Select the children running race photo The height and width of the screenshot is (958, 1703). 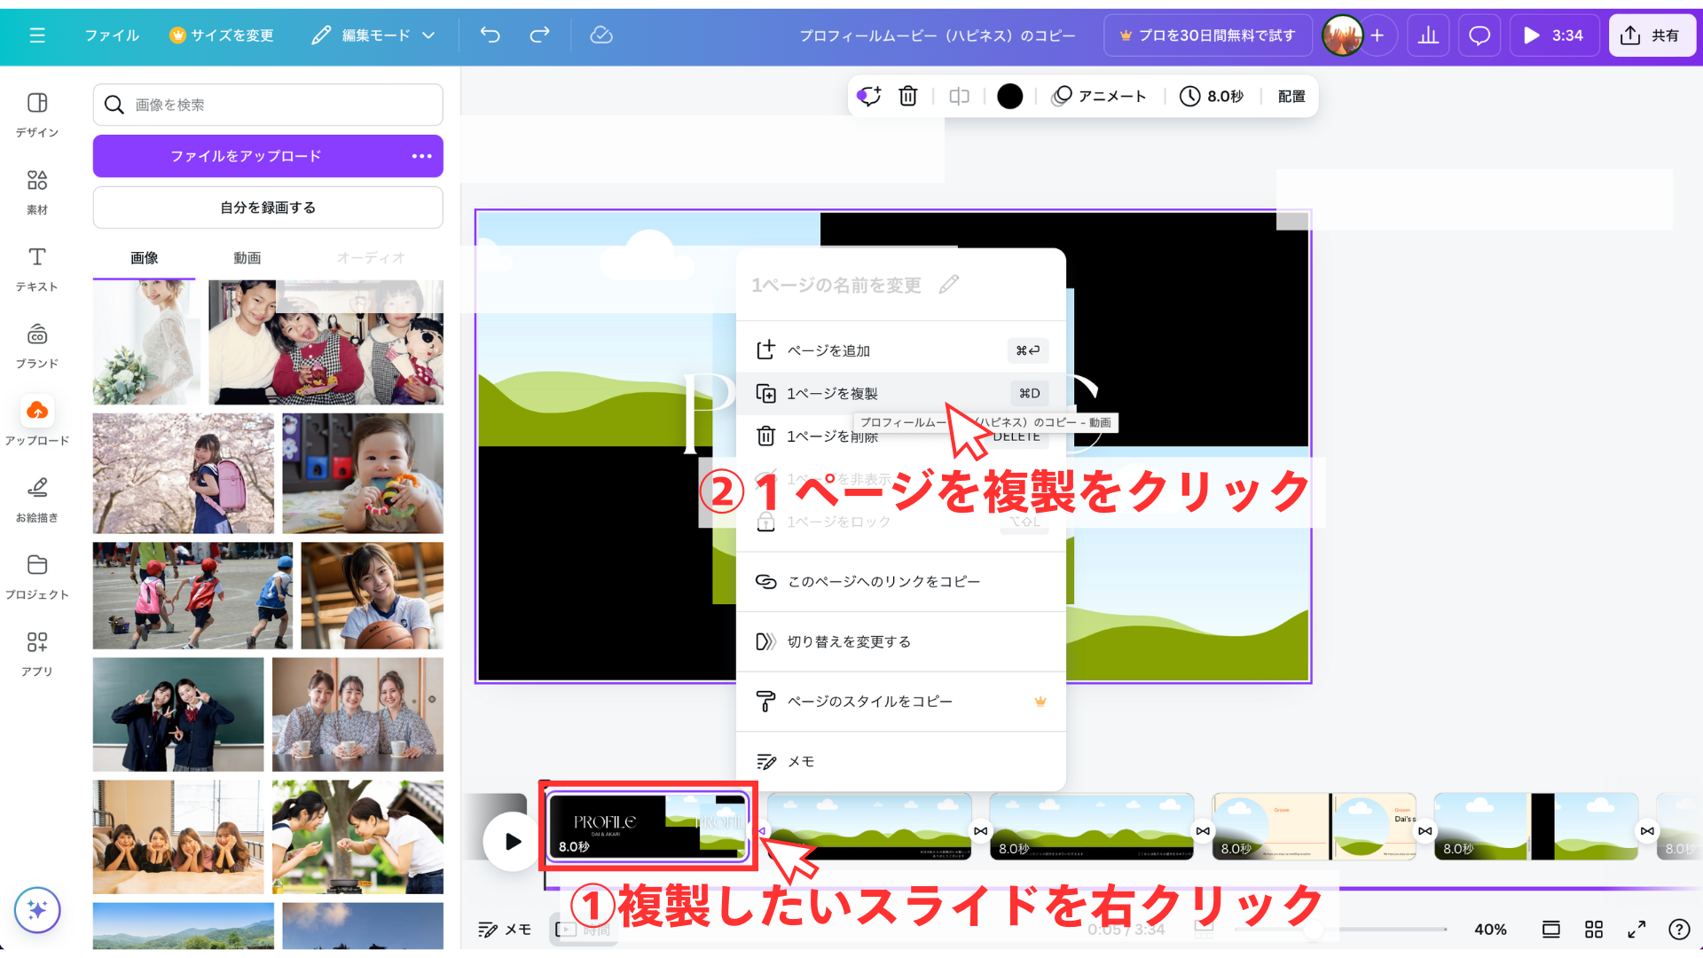192,595
